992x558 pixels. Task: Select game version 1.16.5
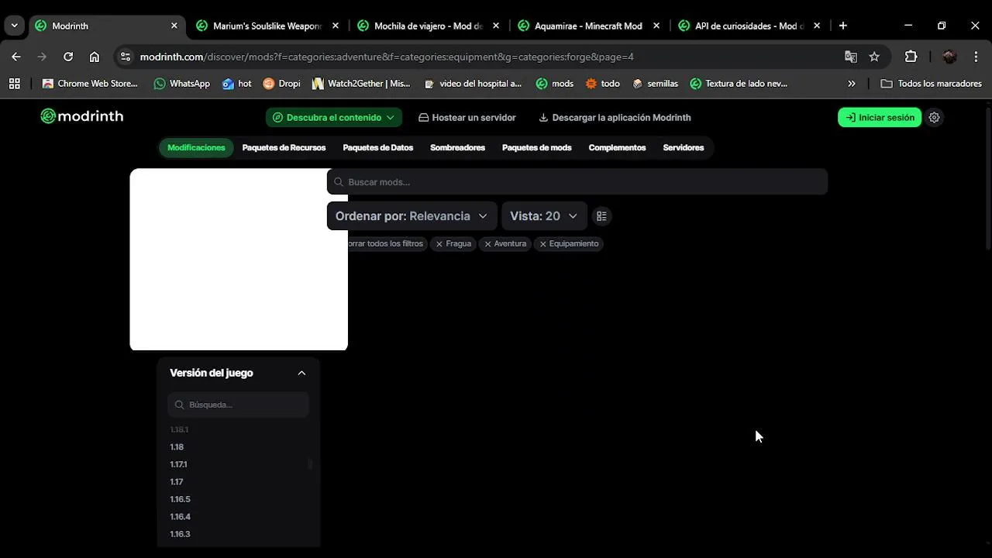(x=180, y=499)
